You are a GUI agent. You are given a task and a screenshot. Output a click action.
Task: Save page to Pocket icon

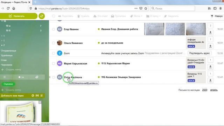(x=141, y=8)
